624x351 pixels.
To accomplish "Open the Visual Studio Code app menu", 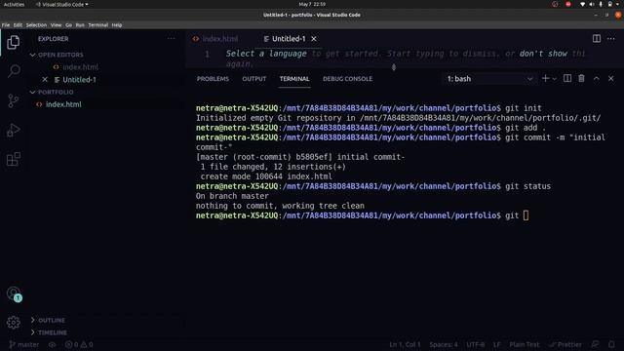I will tap(62, 4).
